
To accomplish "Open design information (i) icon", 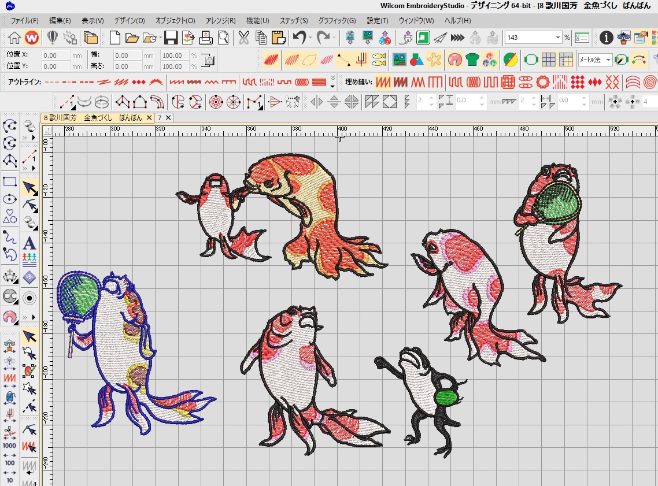I will coord(606,38).
